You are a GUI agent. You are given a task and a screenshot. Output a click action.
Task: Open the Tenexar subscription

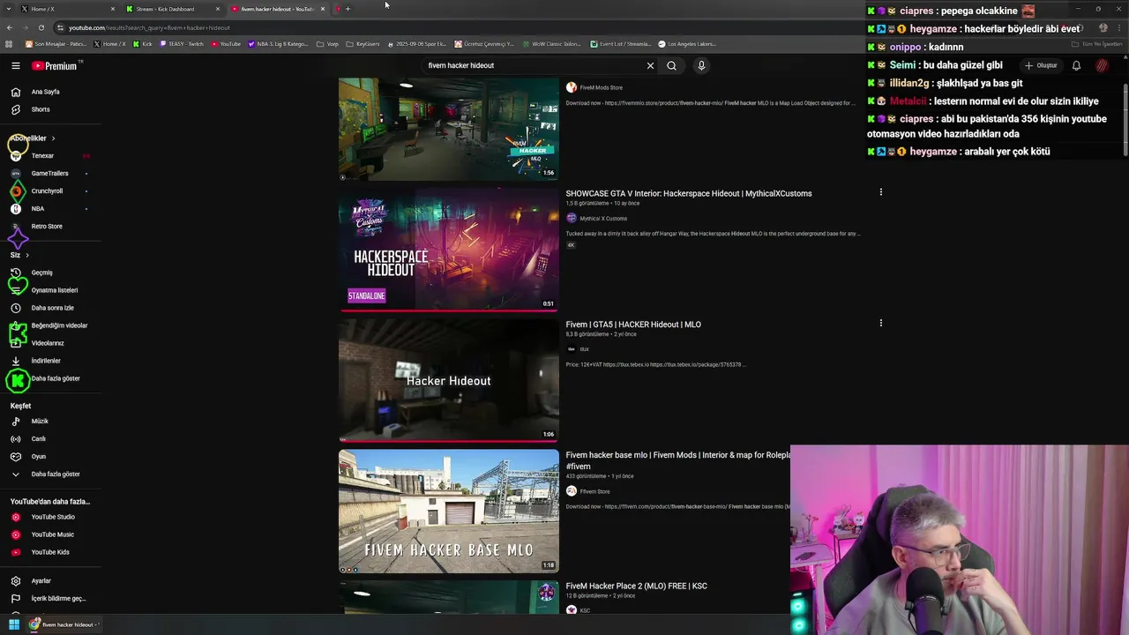tap(50, 156)
